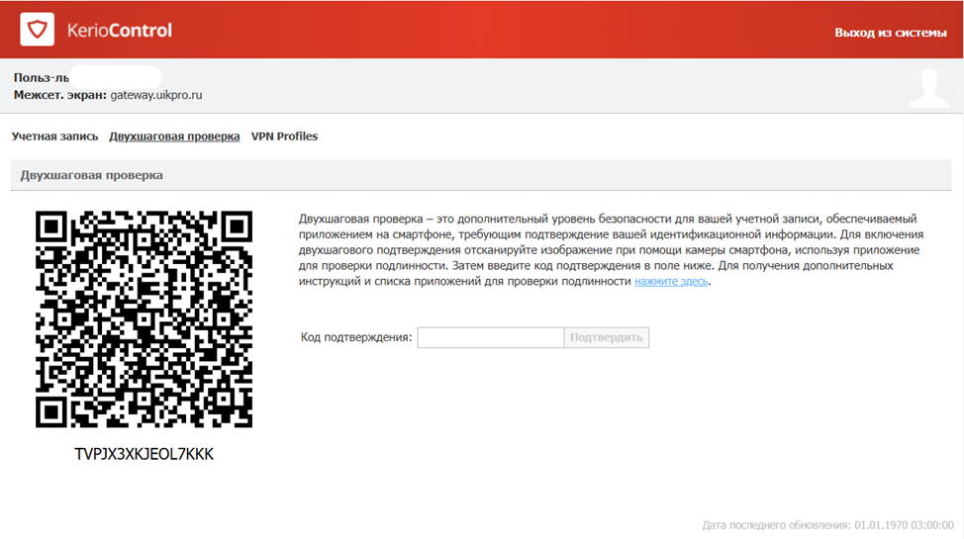Click the gray 'Двухшаговая проверка' section header
This screenshot has height=539, width=964.
pos(92,175)
